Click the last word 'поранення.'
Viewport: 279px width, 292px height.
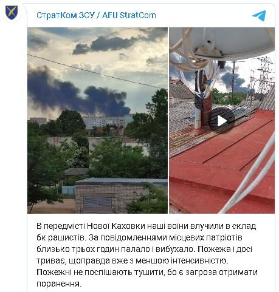tap(59, 284)
